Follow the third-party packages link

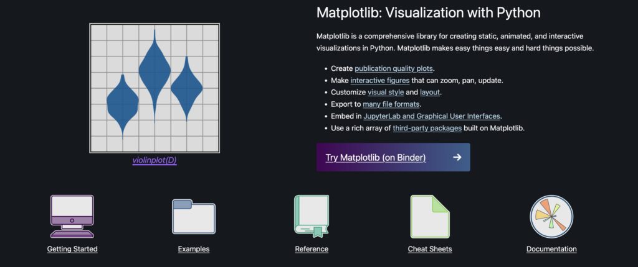pos(427,129)
